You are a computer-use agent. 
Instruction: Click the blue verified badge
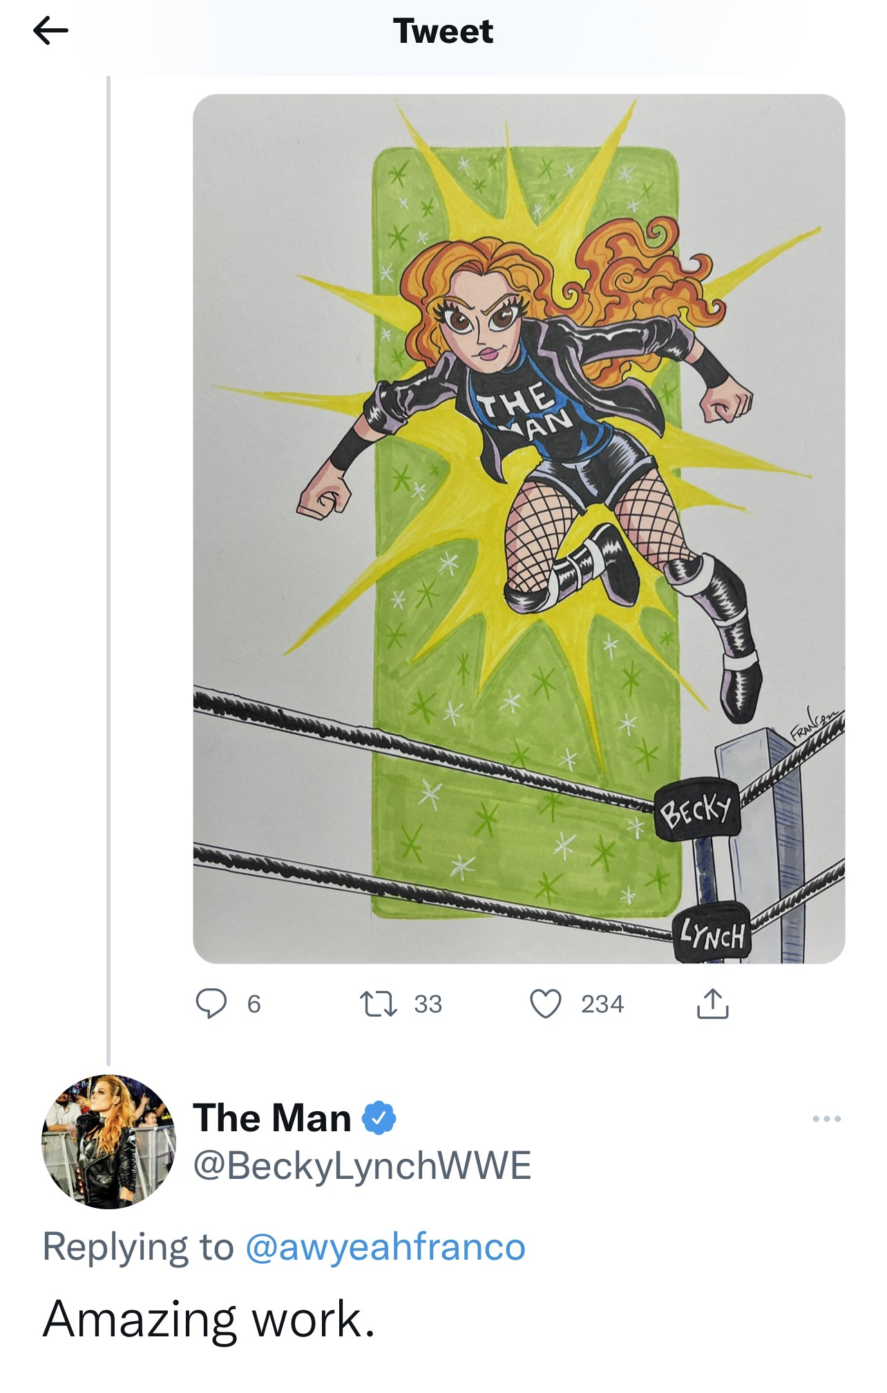pos(379,1118)
